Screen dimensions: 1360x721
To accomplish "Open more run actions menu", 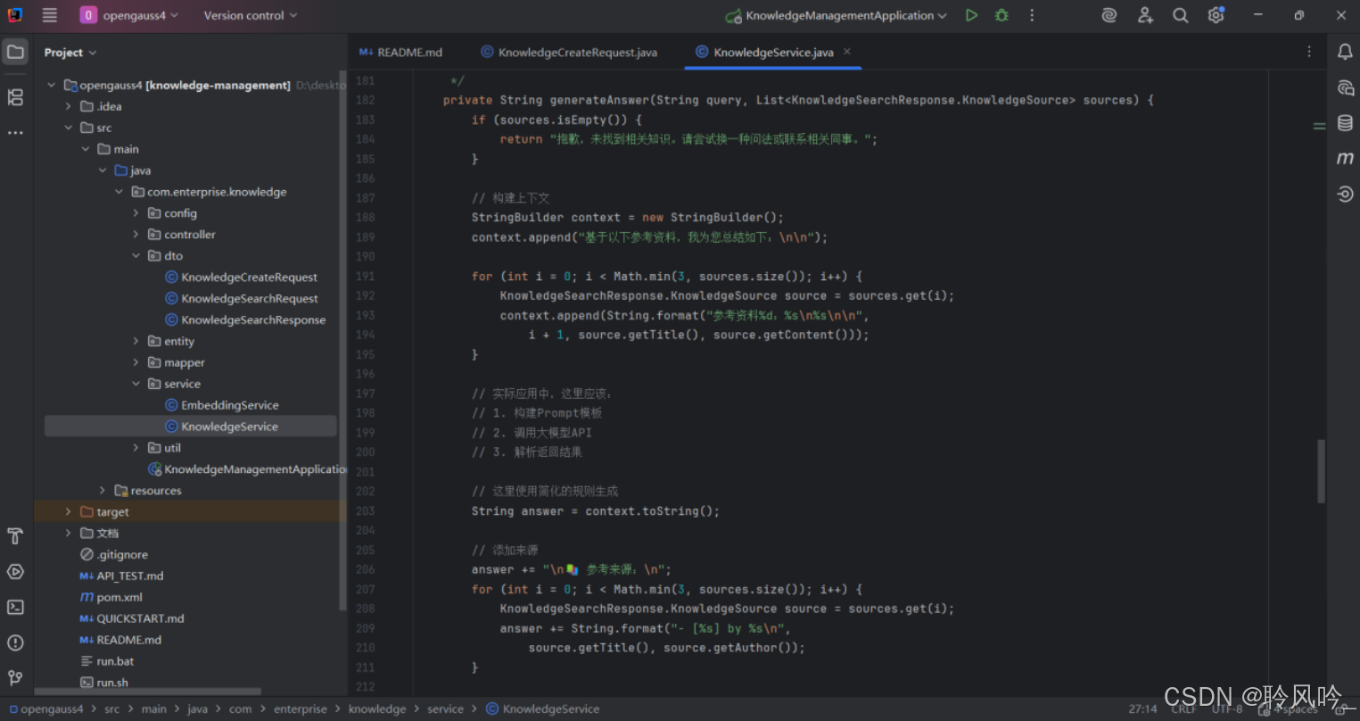I will click(1032, 15).
